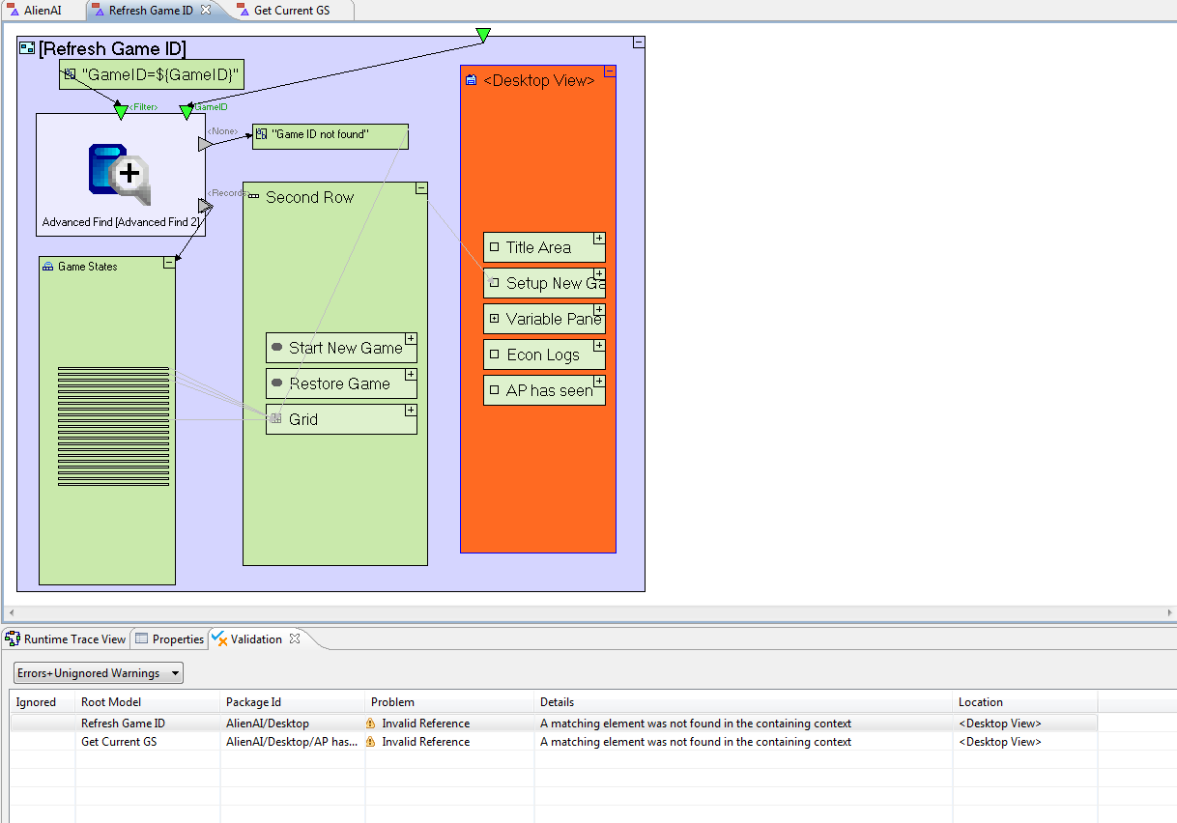Click the Game States table icon

(x=48, y=267)
